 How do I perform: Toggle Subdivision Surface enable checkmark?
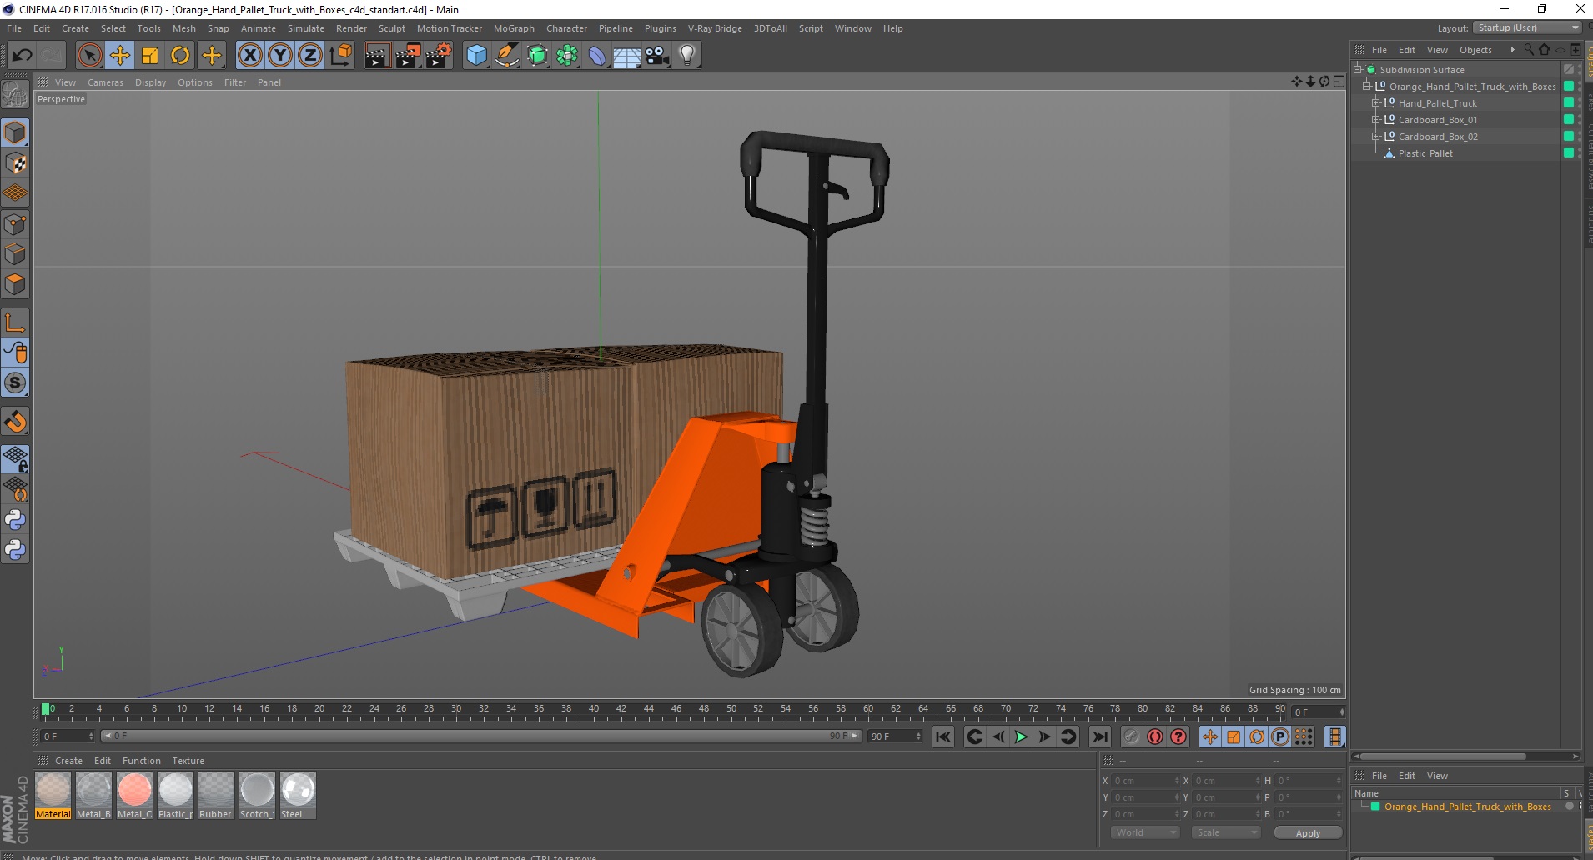[x=1569, y=69]
